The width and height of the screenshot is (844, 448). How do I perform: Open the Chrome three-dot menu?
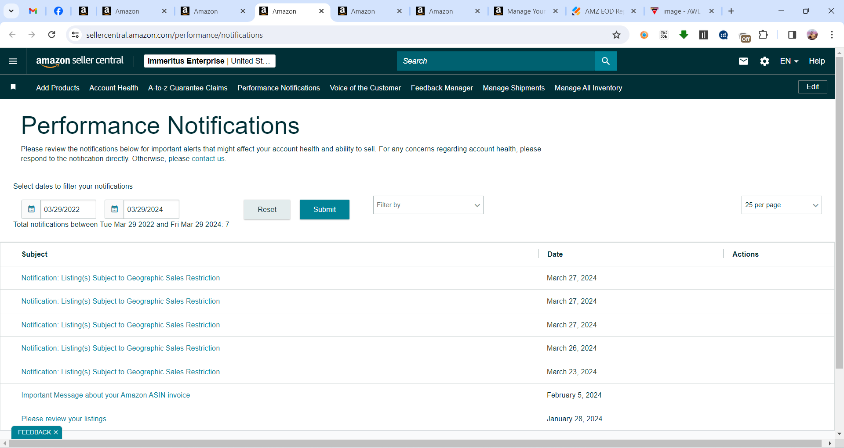point(832,35)
